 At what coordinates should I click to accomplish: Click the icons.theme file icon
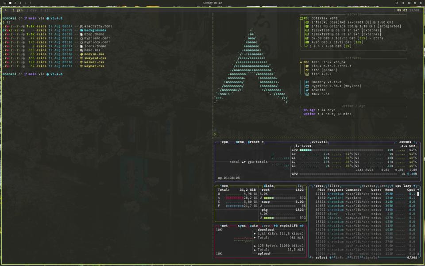coord(81,46)
